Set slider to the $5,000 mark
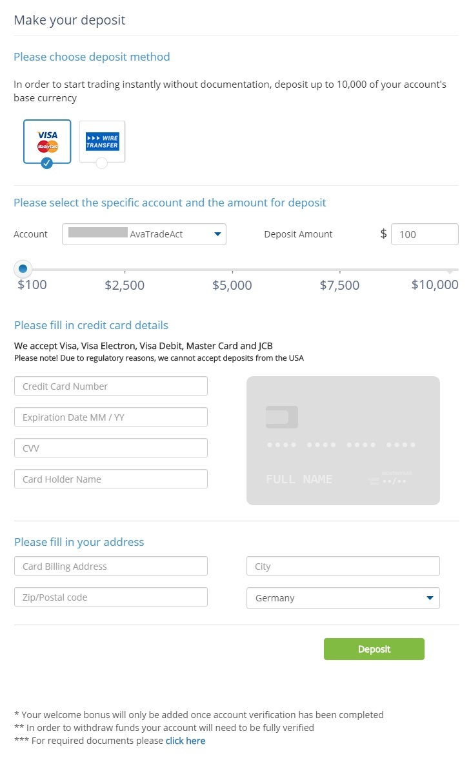The width and height of the screenshot is (471, 762). [232, 270]
